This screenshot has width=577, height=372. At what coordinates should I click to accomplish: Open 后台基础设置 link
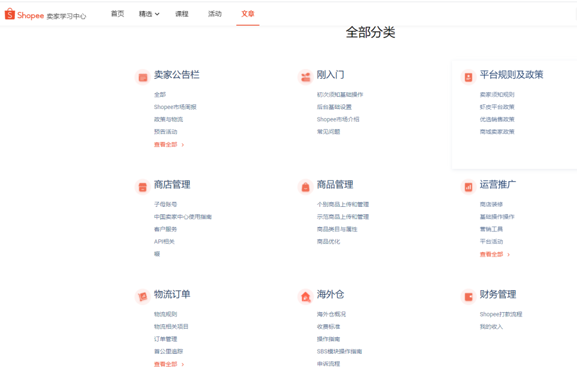click(x=334, y=107)
